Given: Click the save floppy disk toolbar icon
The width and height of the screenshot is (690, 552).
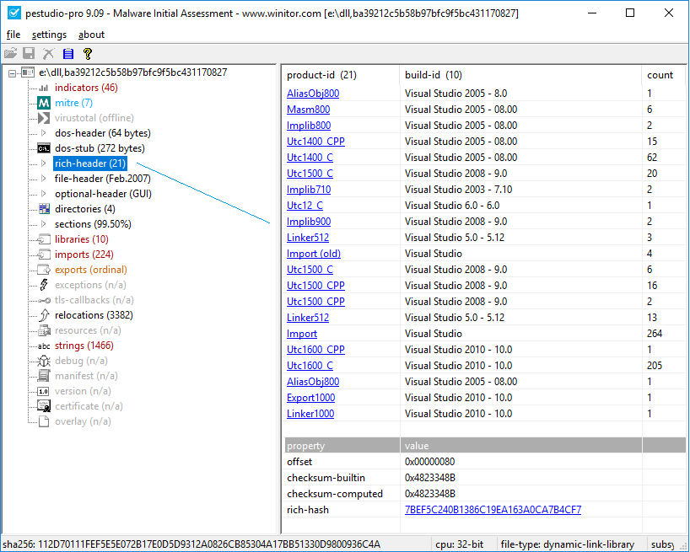Looking at the screenshot, I should click(x=29, y=54).
